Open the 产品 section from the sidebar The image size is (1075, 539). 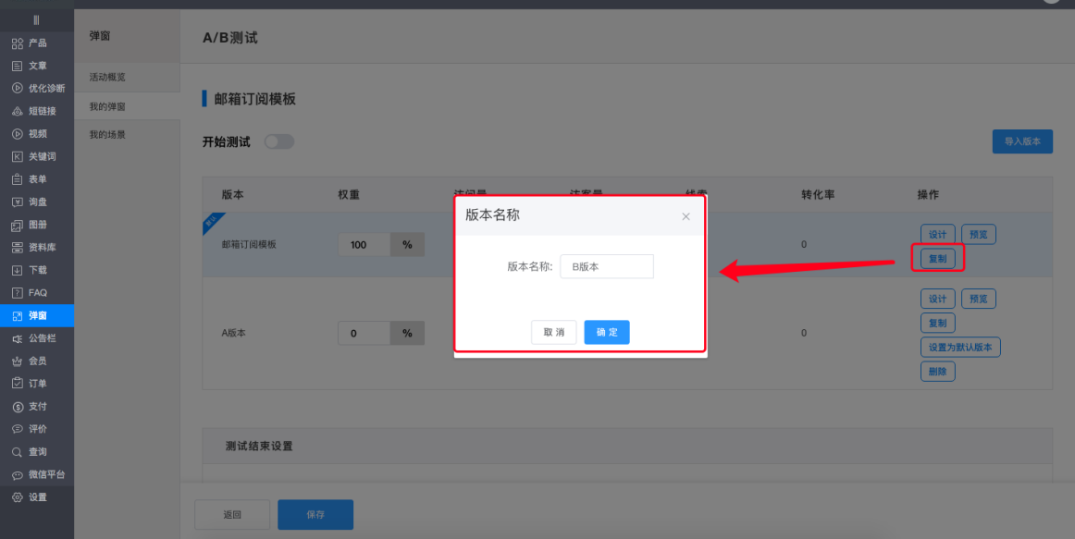point(32,43)
